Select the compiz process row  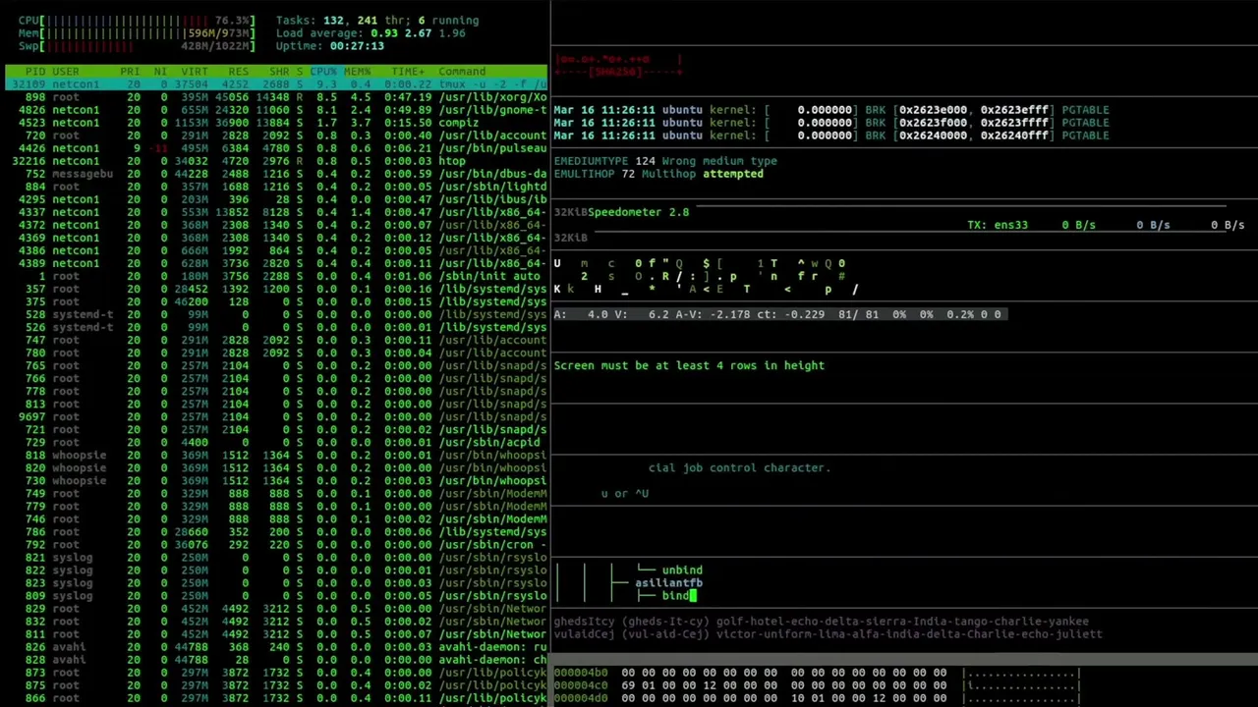[x=276, y=123]
